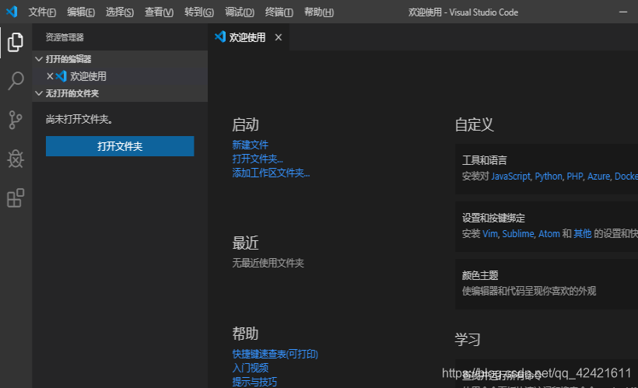Image resolution: width=638 pixels, height=388 pixels.
Task: Click the 设置和按键绑定 card heading
Action: pos(493,218)
